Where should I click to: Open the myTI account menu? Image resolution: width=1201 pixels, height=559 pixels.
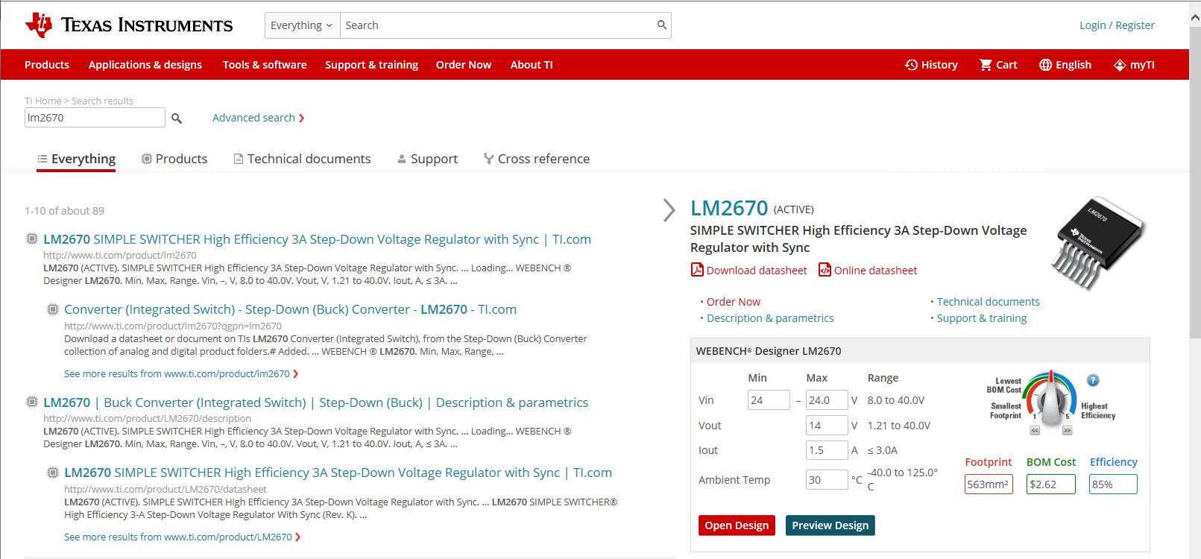pyautogui.click(x=1134, y=65)
